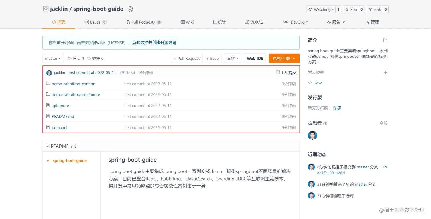Click 全部 contributors link
Viewport: 431px width, 219px height.
click(x=383, y=123)
